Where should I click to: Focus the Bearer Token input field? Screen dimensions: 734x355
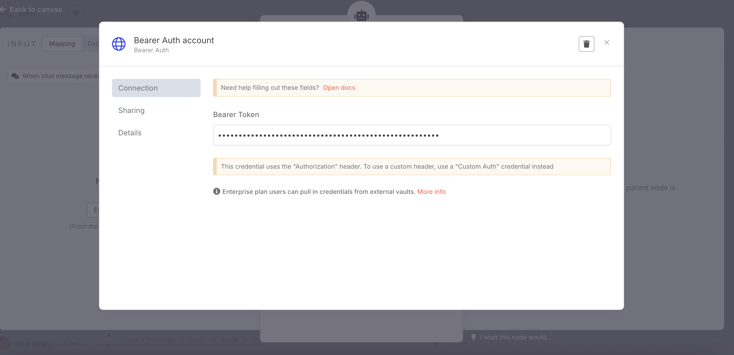click(412, 135)
